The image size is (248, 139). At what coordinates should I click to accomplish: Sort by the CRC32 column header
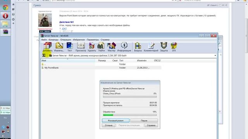[x=157, y=61]
